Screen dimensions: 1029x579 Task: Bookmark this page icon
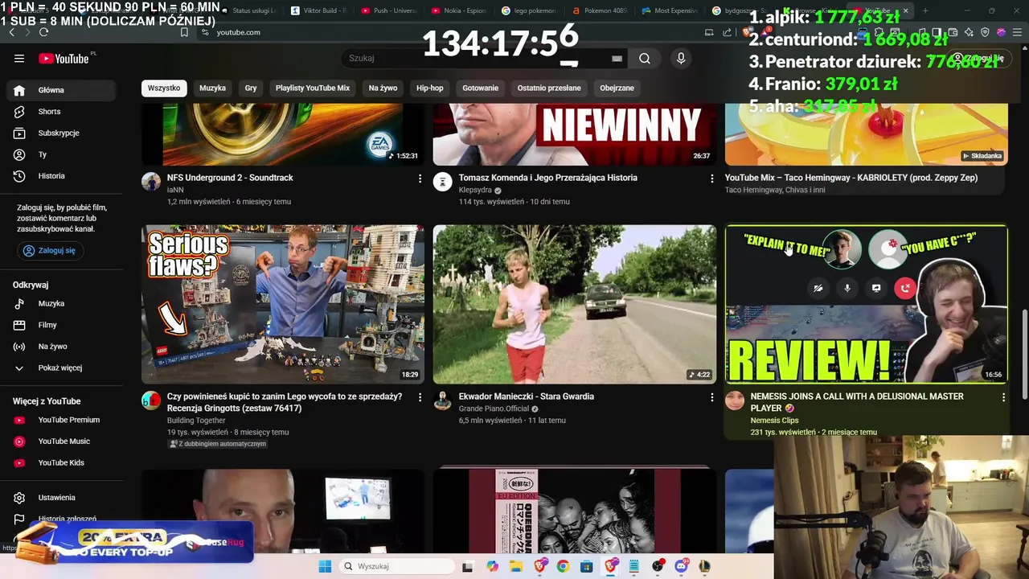pyautogui.click(x=184, y=32)
